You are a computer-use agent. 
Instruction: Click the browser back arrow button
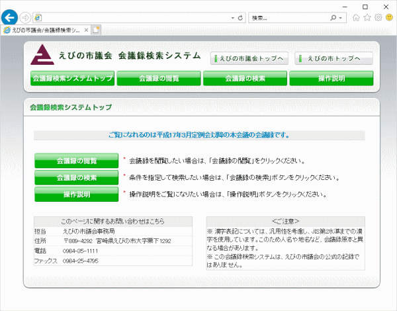[9, 18]
